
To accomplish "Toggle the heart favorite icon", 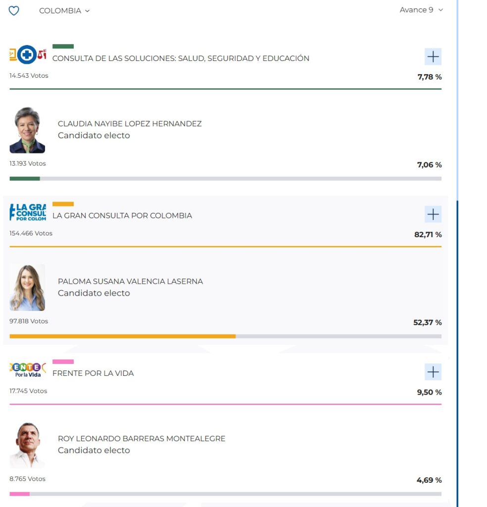I will pyautogui.click(x=13, y=10).
